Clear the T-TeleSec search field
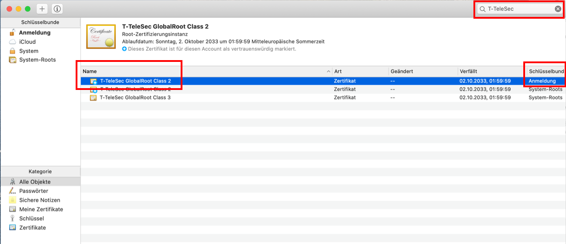The width and height of the screenshot is (566, 244). (x=558, y=8)
